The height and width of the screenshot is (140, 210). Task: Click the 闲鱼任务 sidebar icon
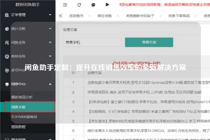(7, 43)
